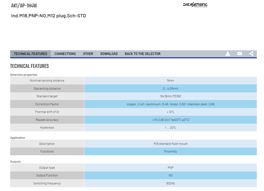Click the AK1/AP-1H4W product title

pyautogui.click(x=24, y=6)
